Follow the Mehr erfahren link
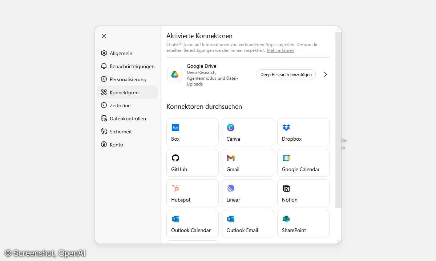 click(x=280, y=50)
